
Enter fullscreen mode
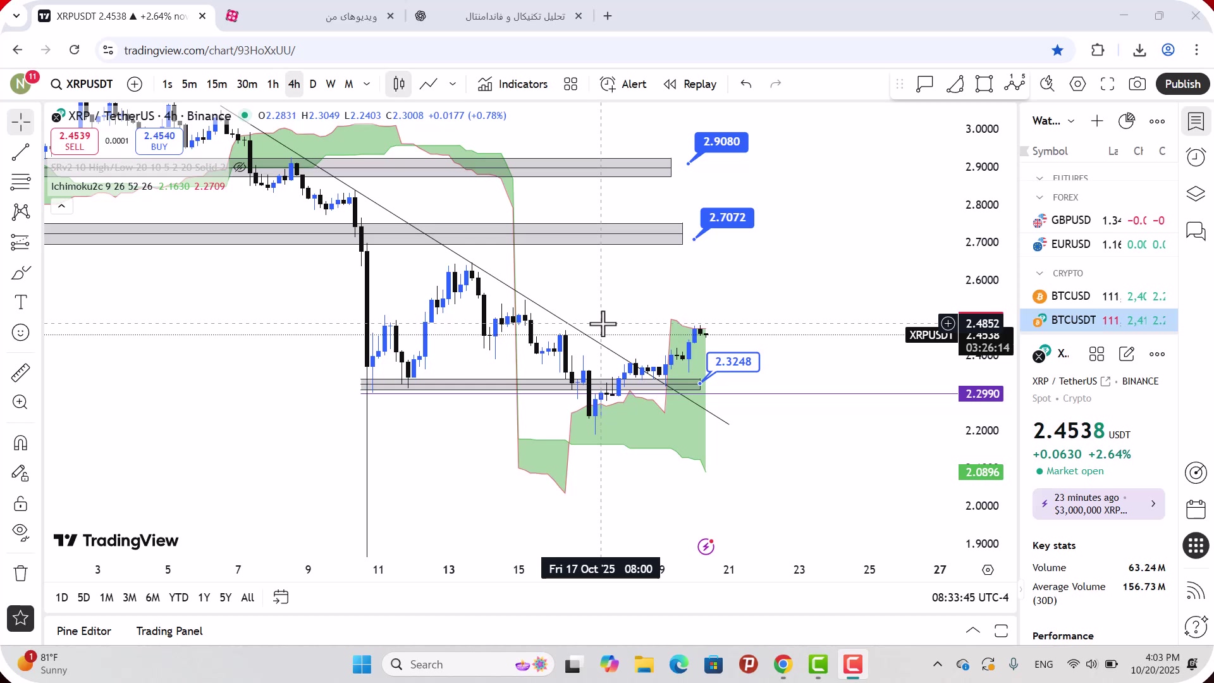pyautogui.click(x=1107, y=84)
